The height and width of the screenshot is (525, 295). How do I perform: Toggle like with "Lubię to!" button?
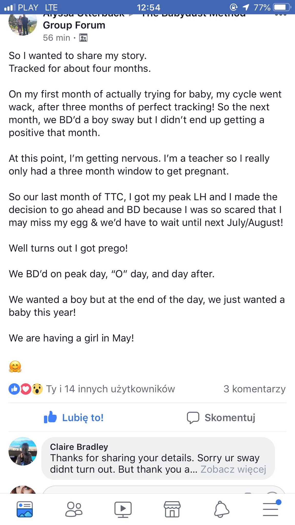74,418
